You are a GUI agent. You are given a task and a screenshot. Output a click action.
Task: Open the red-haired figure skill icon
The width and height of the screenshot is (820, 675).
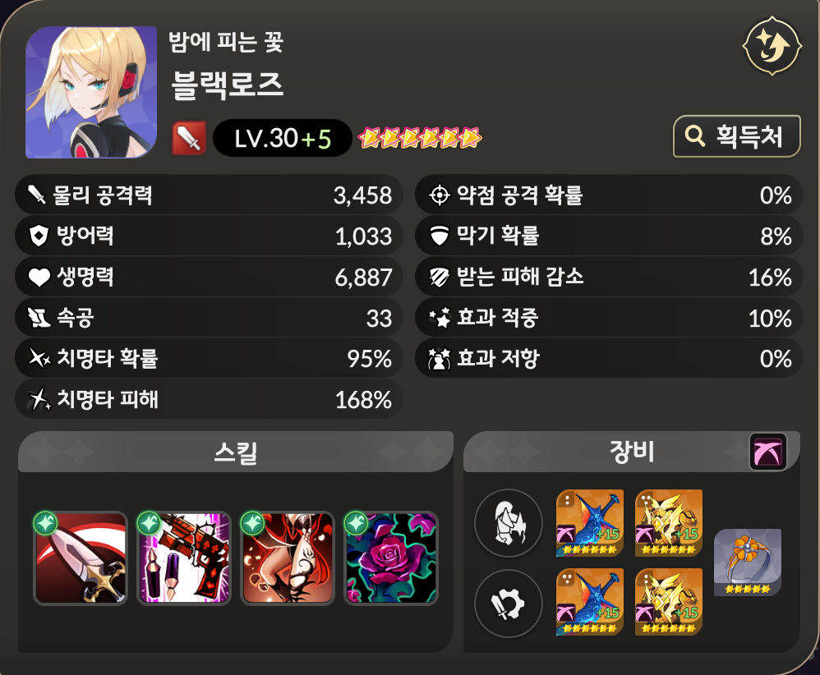[287, 558]
